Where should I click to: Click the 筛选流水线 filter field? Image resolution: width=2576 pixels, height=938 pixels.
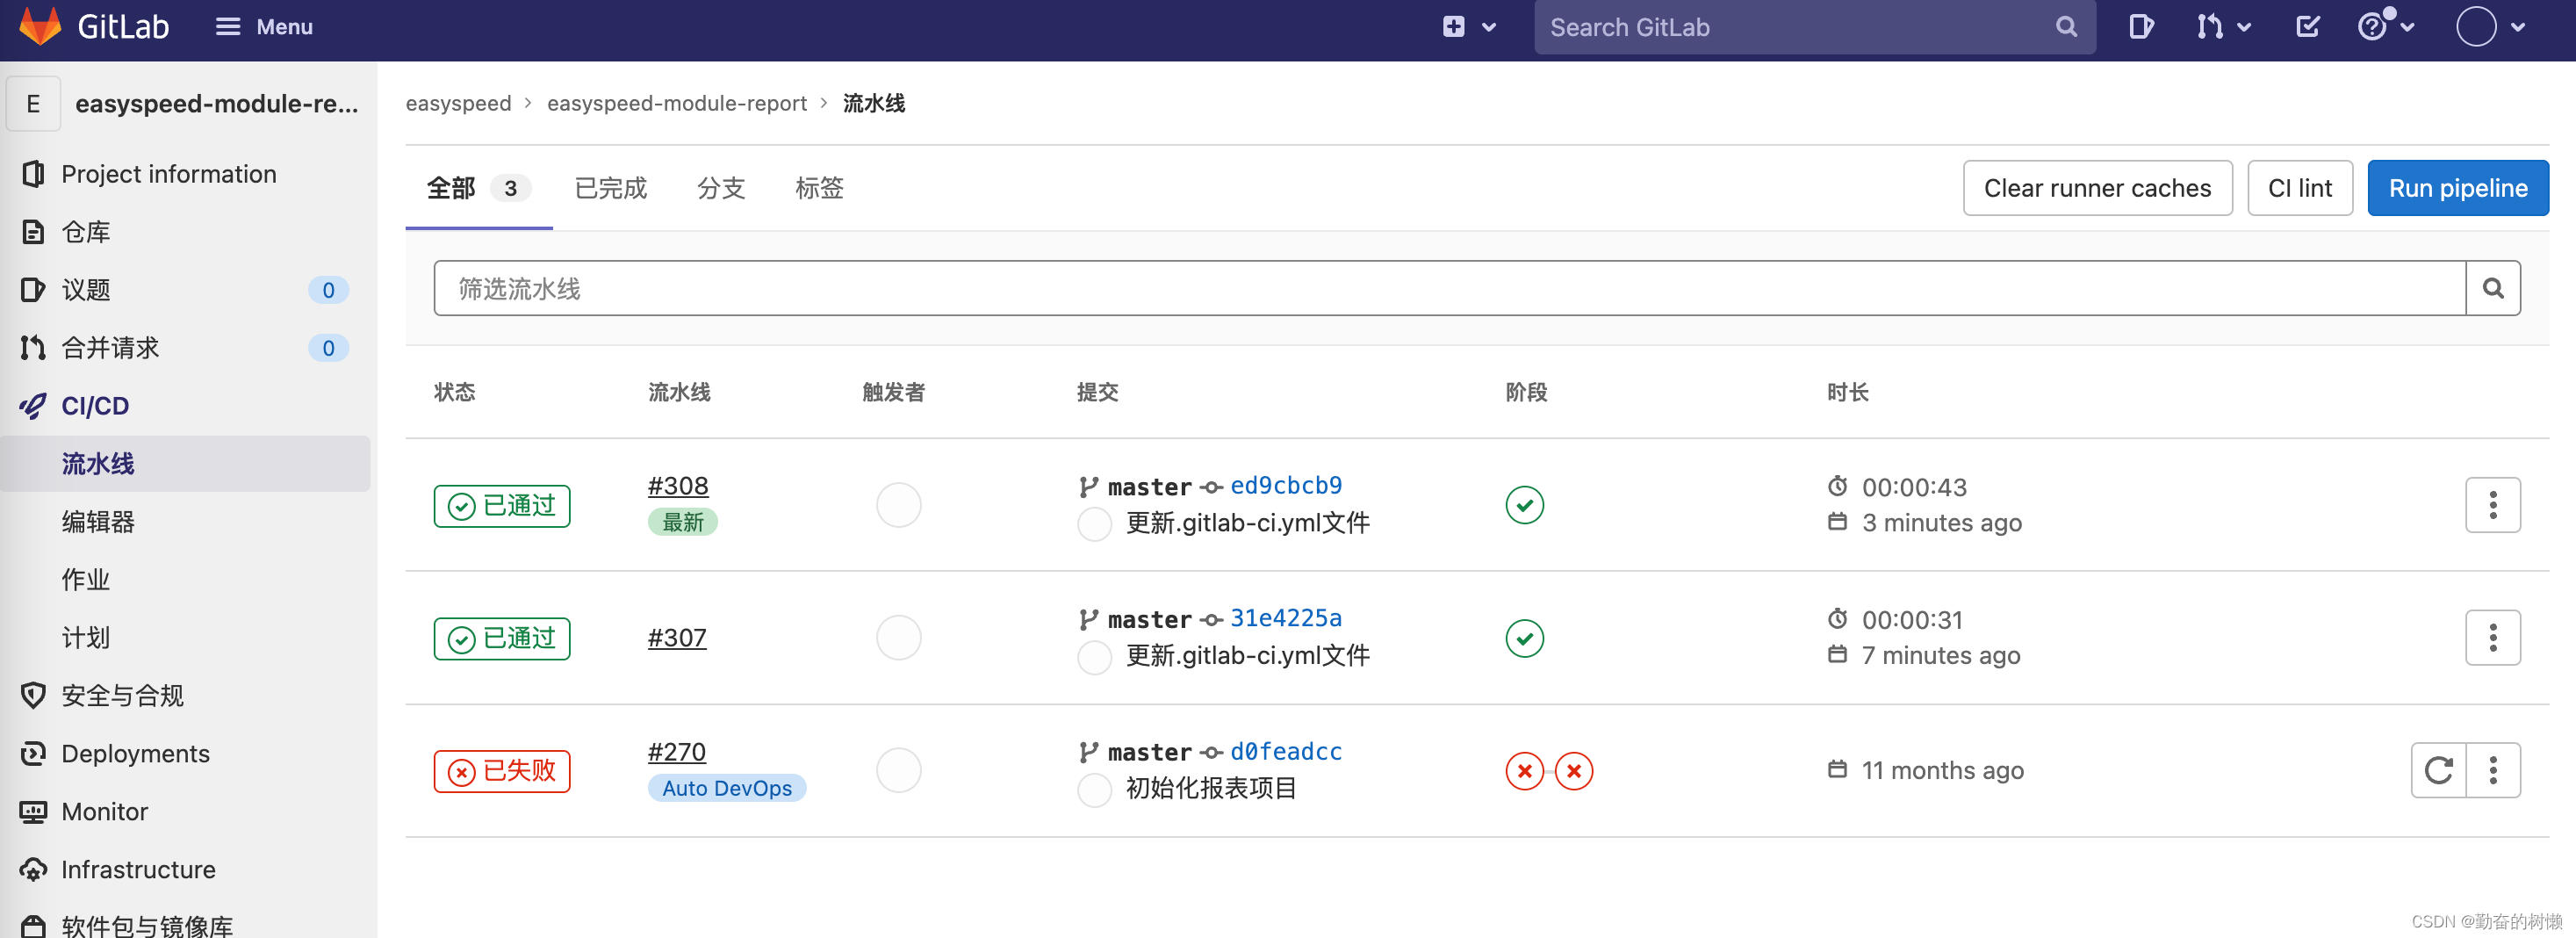click(x=1449, y=289)
